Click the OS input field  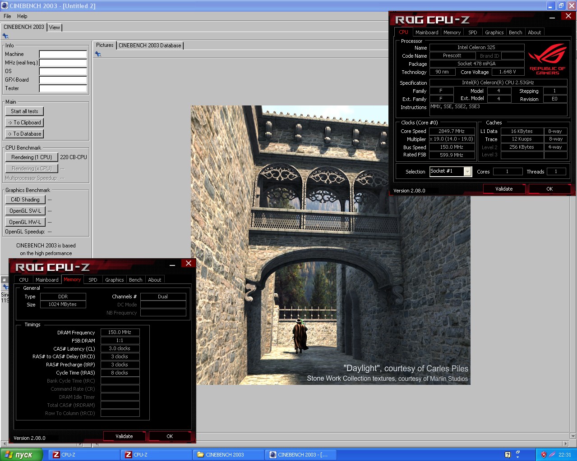coord(63,71)
